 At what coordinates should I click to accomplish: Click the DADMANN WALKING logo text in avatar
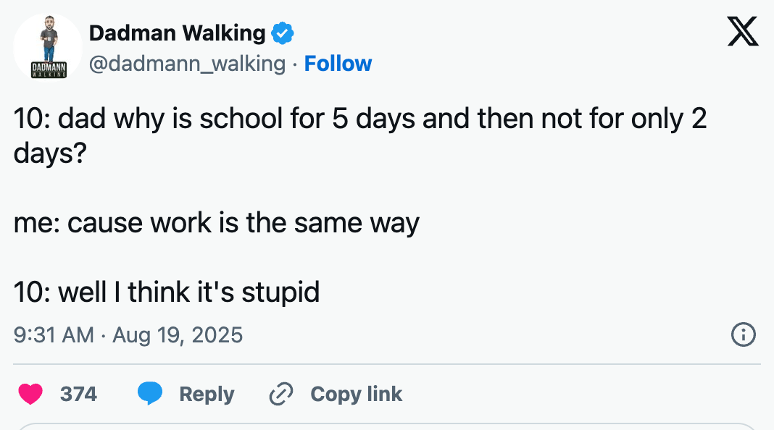coord(48,69)
